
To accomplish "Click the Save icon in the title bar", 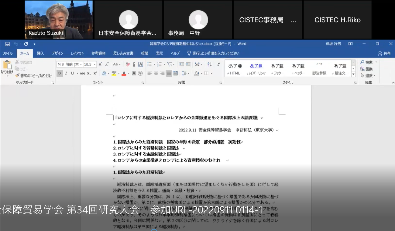I will coord(7,44).
